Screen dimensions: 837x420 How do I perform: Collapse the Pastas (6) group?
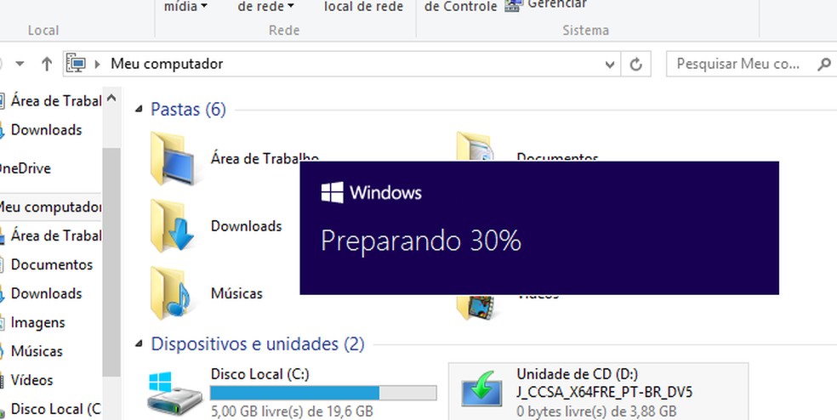139,110
